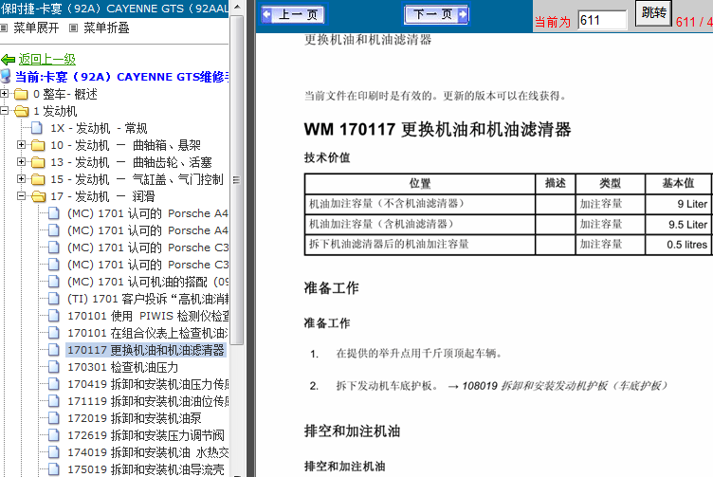
Task: Expand the 15 - 发动机 气缸盖、气门控制 node
Action: pyautogui.click(x=21, y=178)
